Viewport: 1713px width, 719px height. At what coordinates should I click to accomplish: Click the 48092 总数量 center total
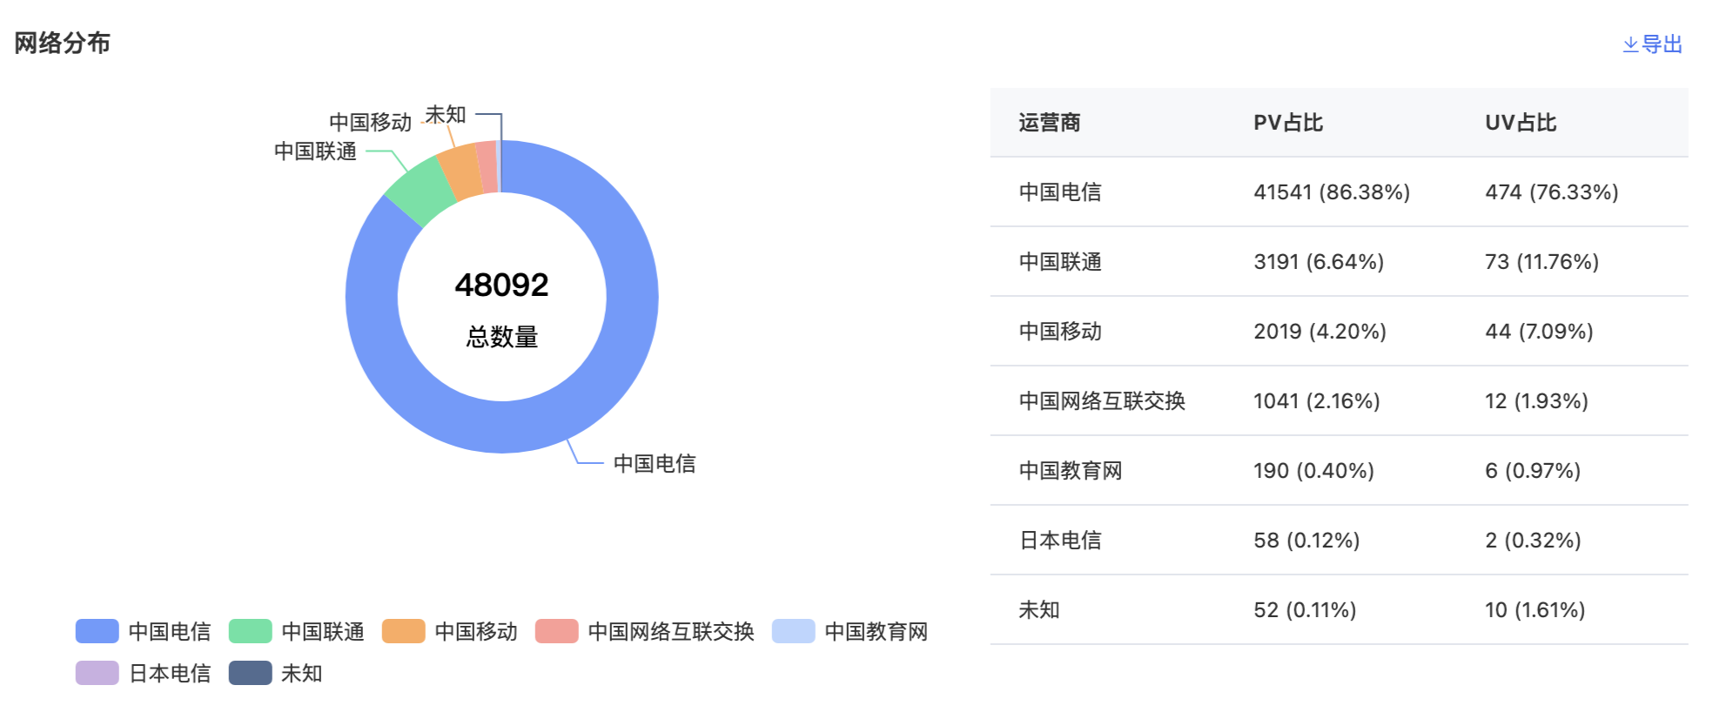(x=502, y=308)
